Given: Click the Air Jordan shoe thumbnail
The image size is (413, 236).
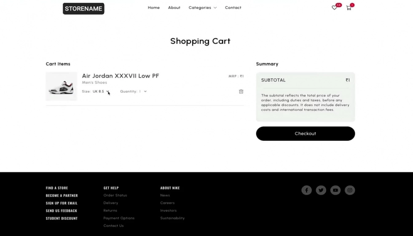Looking at the screenshot, I should [x=62, y=86].
